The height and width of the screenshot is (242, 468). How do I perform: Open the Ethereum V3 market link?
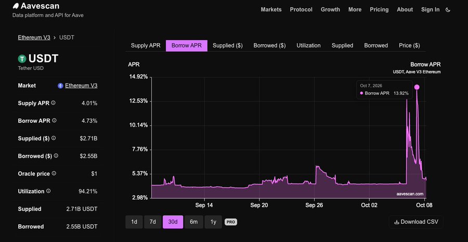point(81,86)
